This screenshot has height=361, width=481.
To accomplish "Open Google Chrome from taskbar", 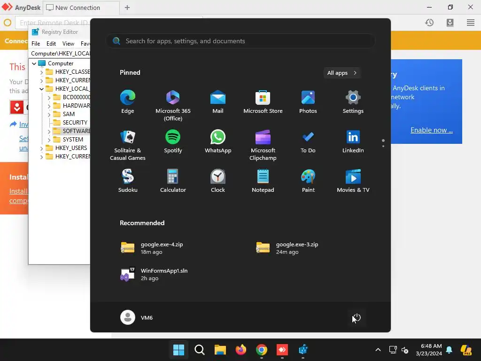I will (261, 350).
